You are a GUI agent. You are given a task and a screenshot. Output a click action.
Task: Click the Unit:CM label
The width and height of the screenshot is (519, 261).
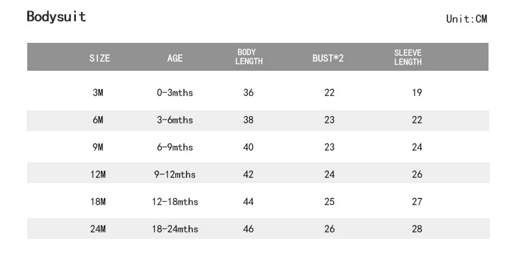tap(466, 19)
